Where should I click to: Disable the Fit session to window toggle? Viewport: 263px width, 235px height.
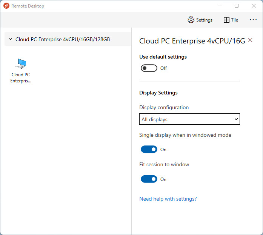149,179
